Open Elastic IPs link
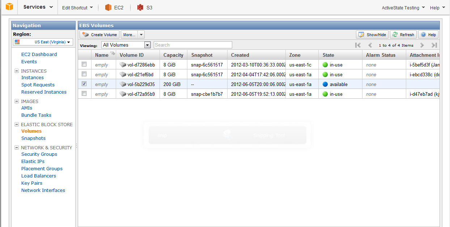 (33, 161)
